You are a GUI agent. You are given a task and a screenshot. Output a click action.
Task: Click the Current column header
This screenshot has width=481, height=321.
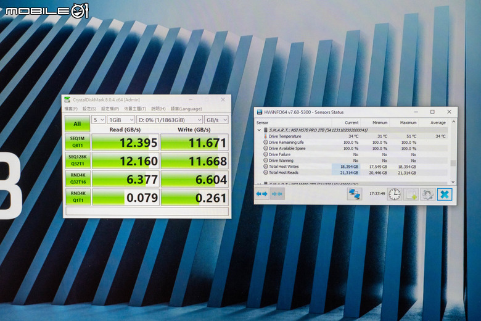pos(351,123)
